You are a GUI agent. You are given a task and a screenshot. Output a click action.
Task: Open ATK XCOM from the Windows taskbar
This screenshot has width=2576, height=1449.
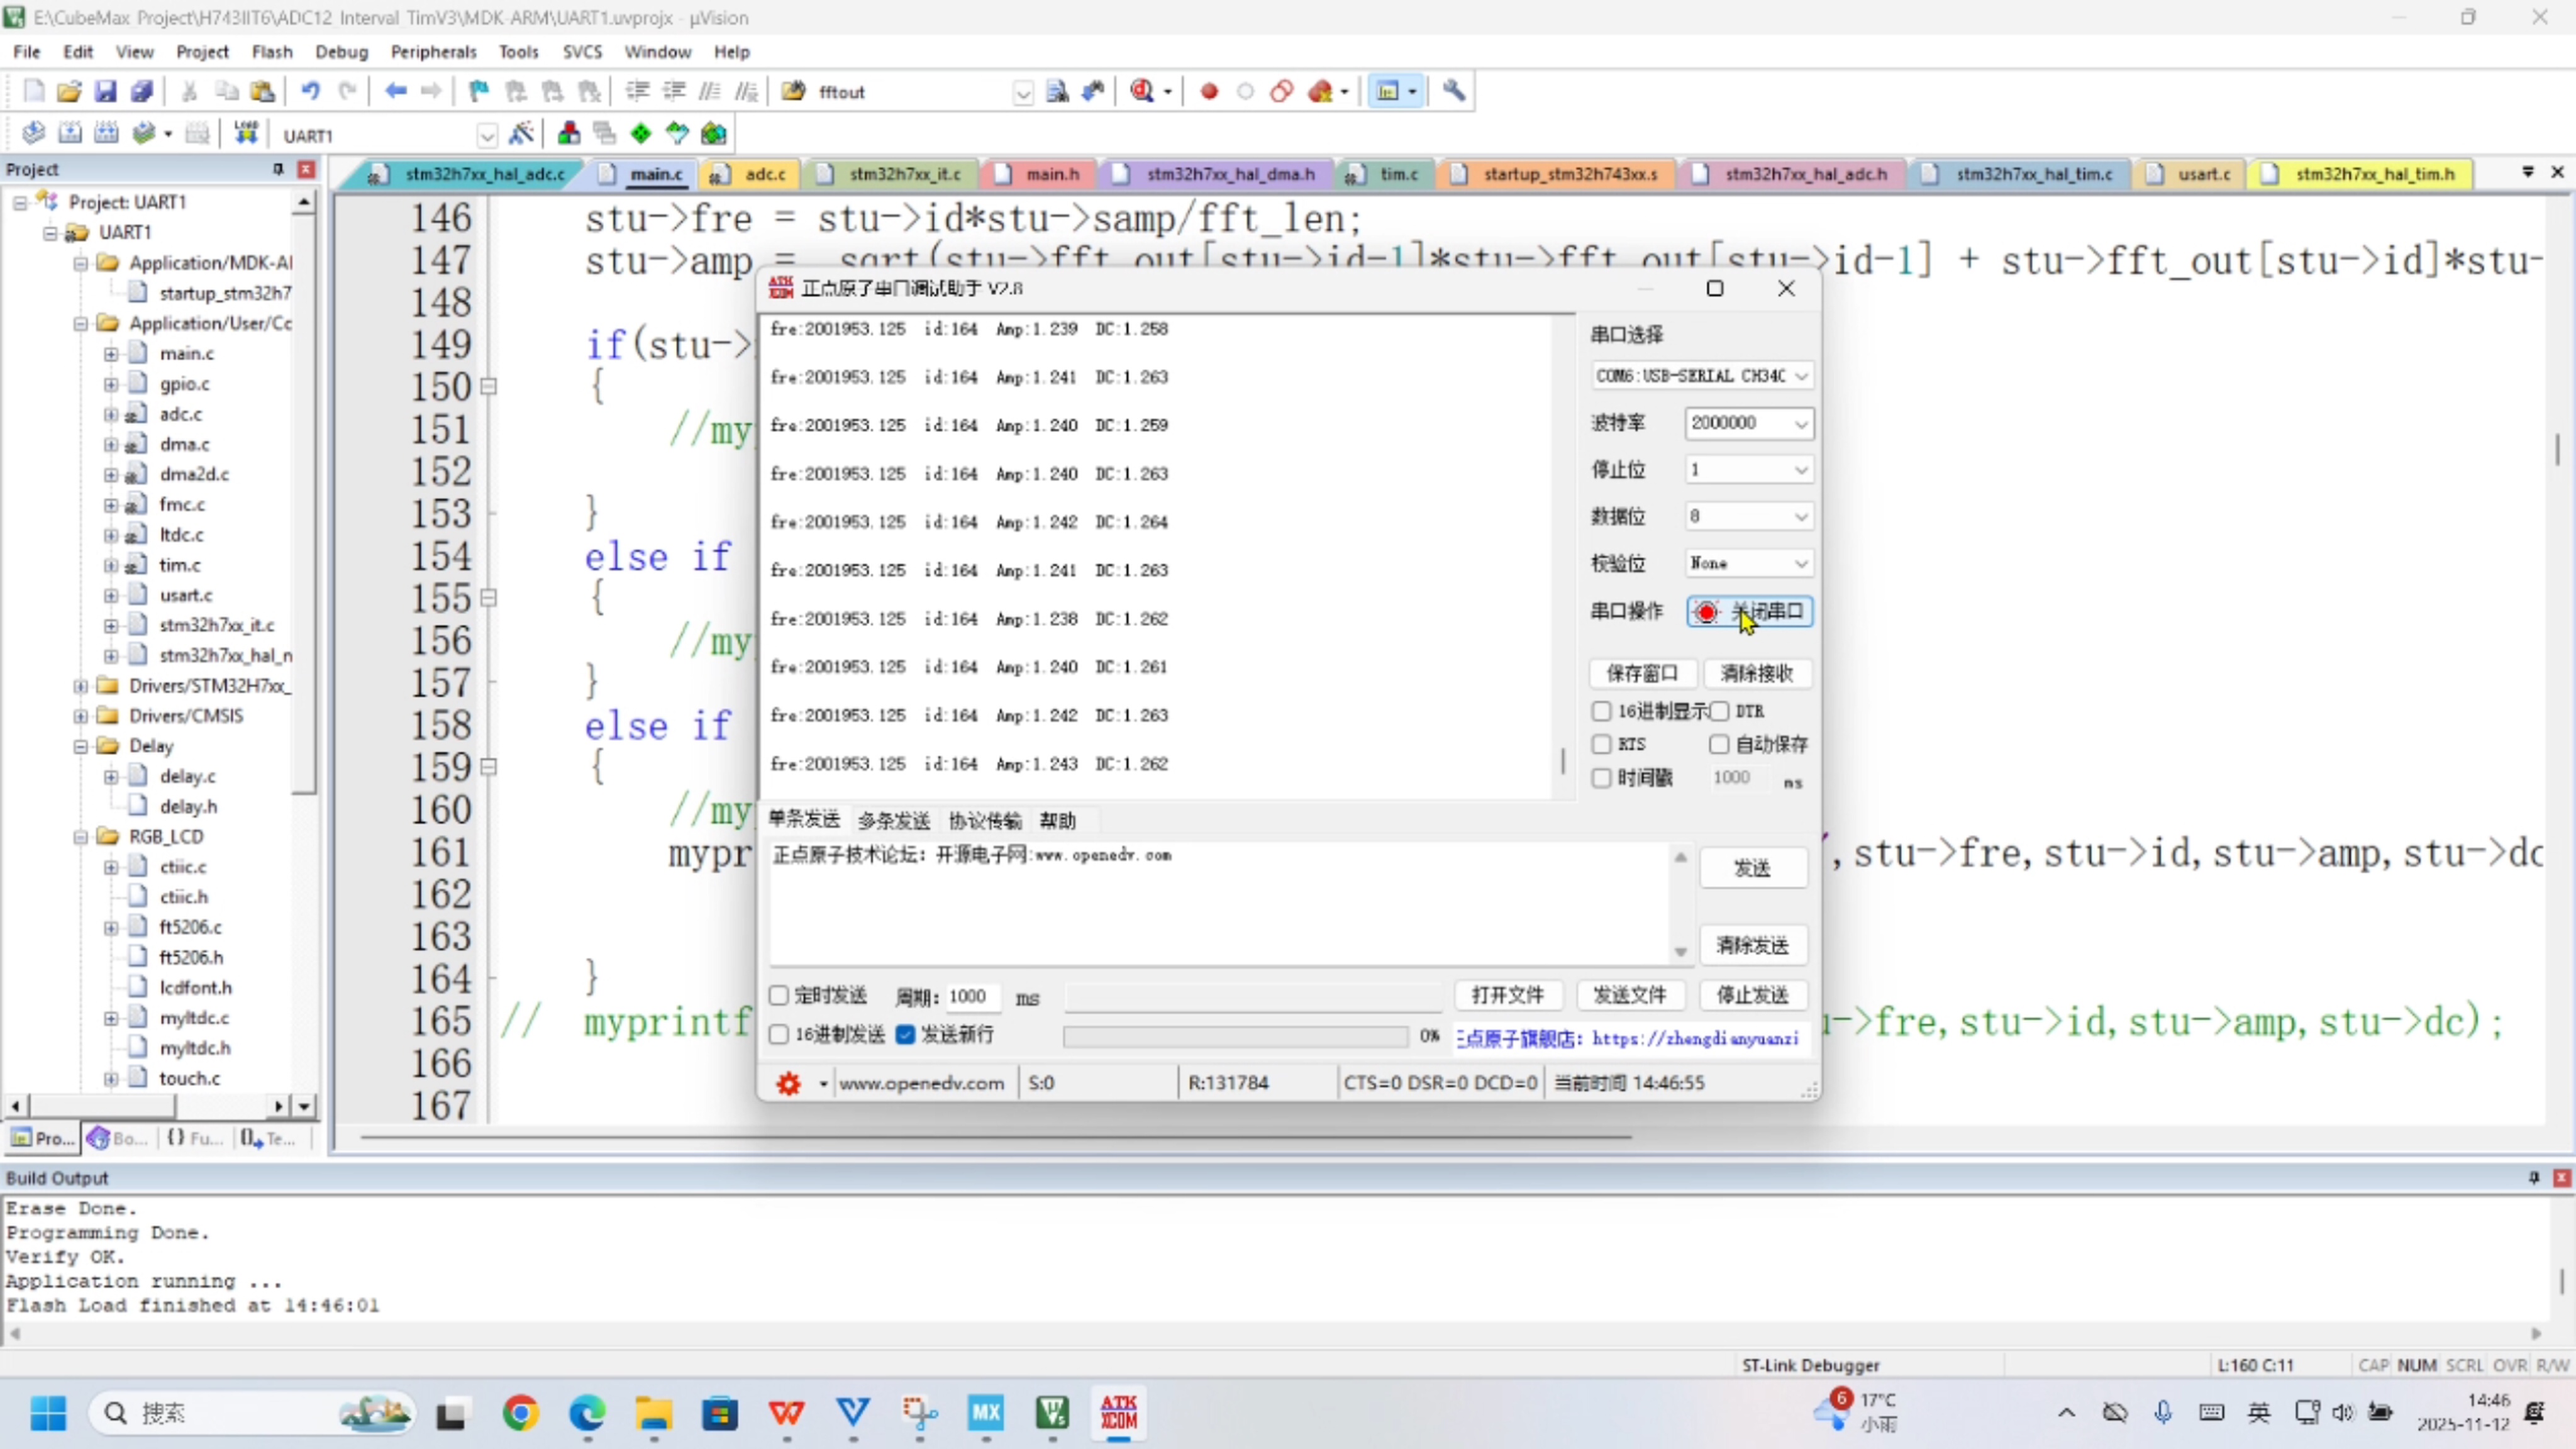click(x=1118, y=1413)
